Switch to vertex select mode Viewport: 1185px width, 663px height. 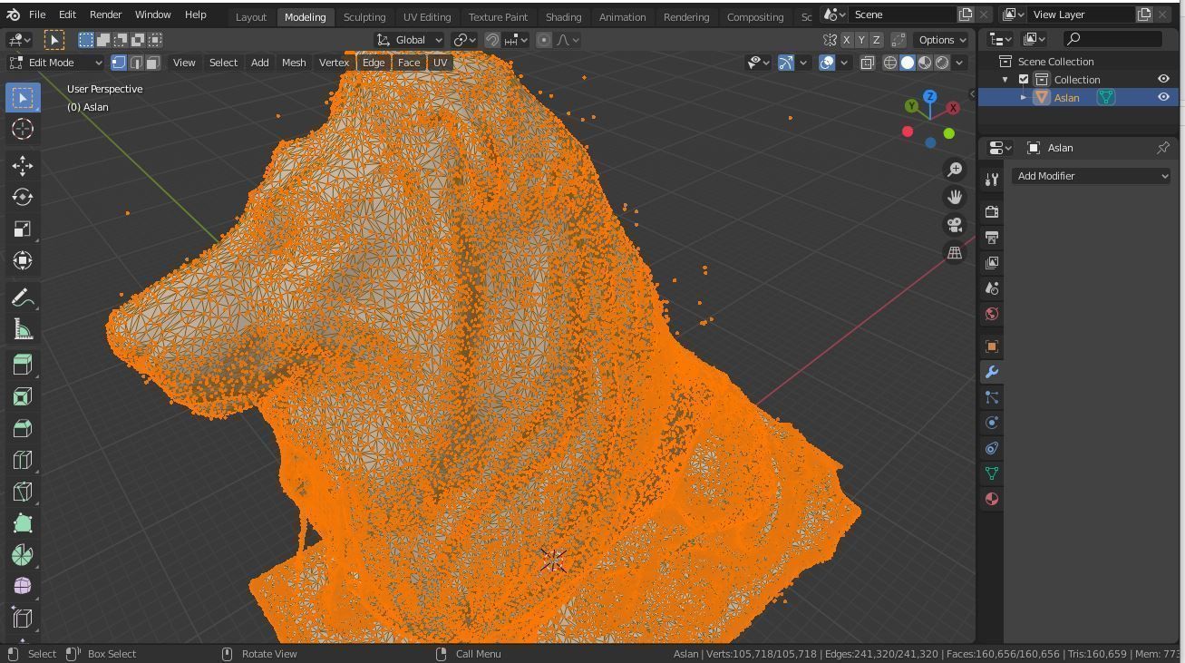(x=119, y=63)
